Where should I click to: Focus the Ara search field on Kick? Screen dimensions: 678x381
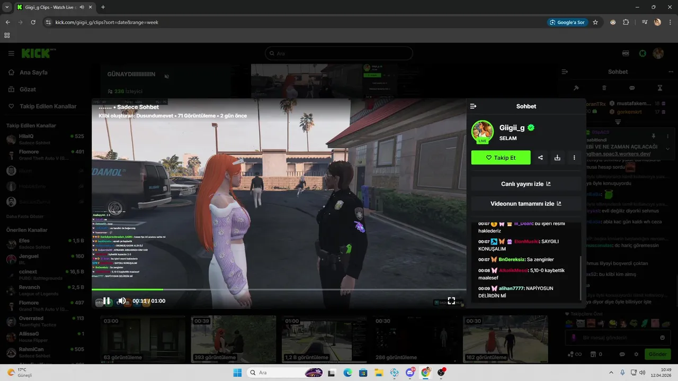click(x=339, y=53)
